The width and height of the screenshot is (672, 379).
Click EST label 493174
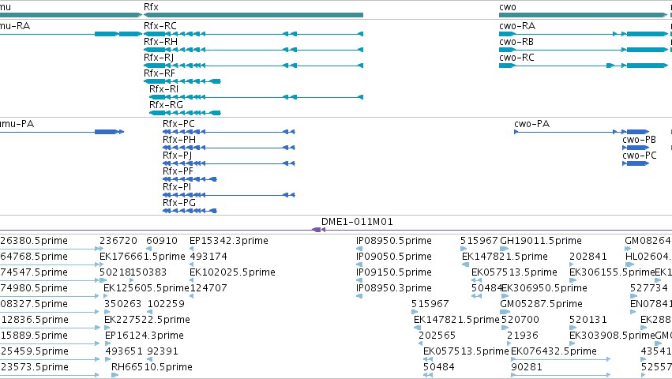point(208,257)
